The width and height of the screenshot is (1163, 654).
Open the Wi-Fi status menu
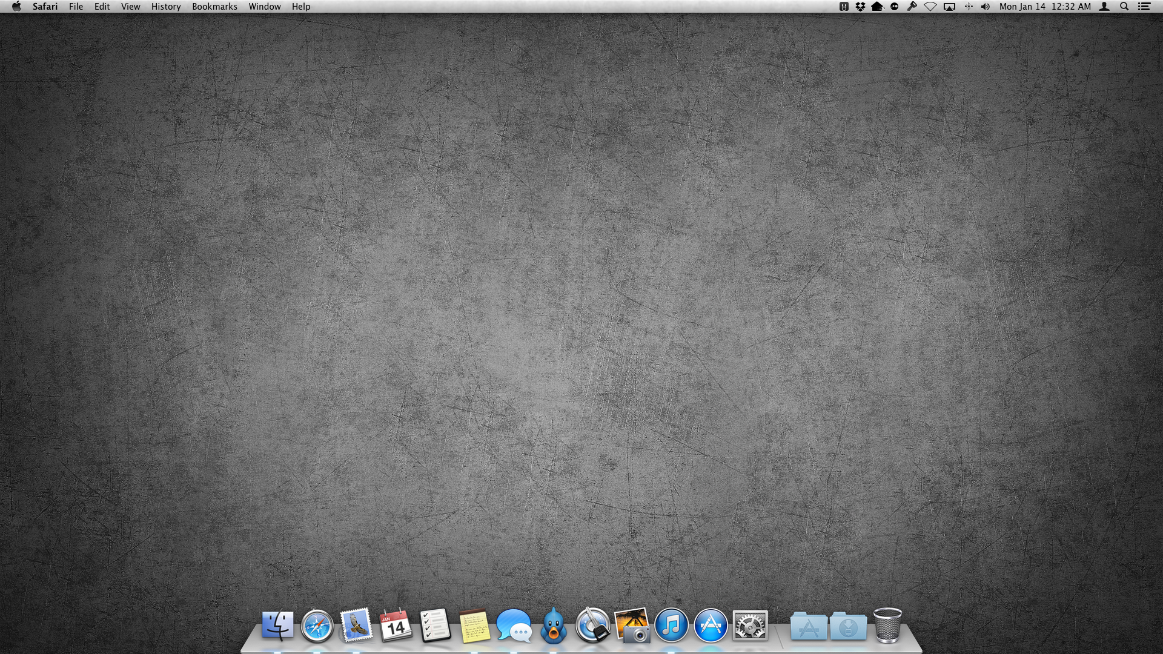pos(930,7)
